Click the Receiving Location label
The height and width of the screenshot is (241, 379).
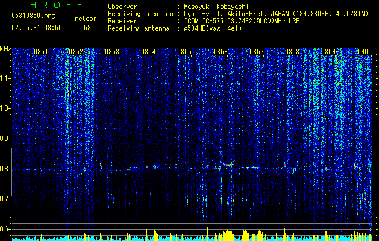(x=140, y=14)
